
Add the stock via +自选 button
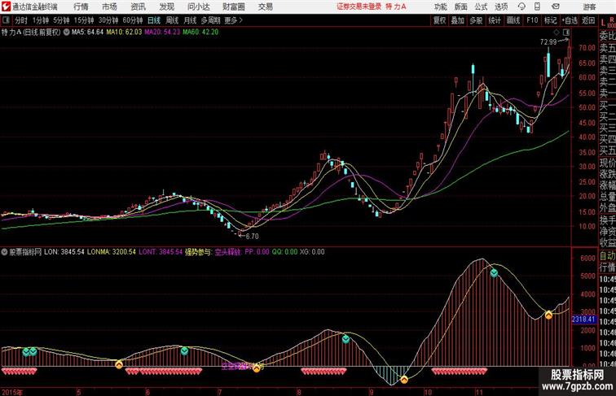pyautogui.click(x=570, y=20)
